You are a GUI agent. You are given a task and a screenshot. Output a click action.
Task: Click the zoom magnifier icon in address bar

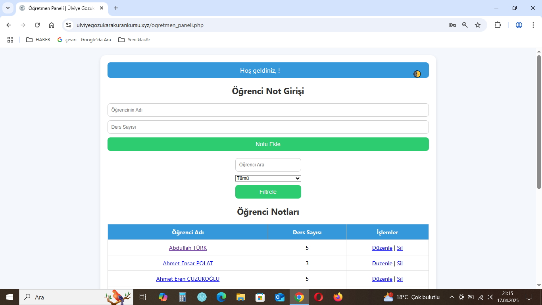coord(465,25)
